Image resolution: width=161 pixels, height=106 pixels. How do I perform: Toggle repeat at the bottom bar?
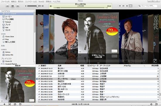[x=15, y=104]
